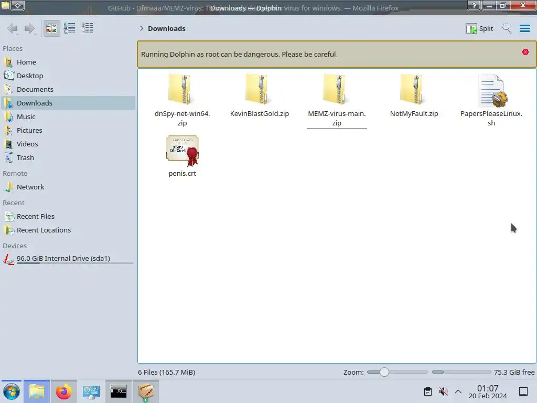Select Downloads in Places panel
Viewport: 537px width, 403px height.
click(x=68, y=103)
